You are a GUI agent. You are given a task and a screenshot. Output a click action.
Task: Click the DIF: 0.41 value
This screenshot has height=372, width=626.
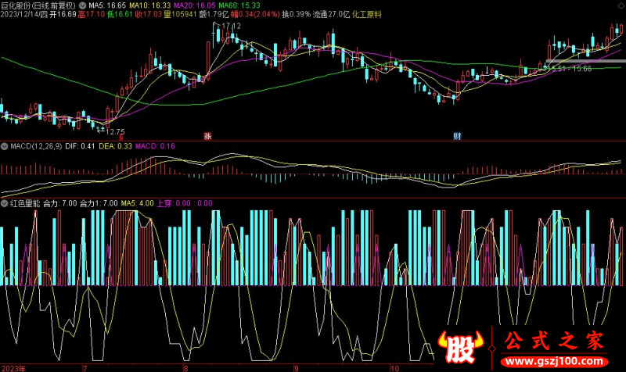(80, 146)
